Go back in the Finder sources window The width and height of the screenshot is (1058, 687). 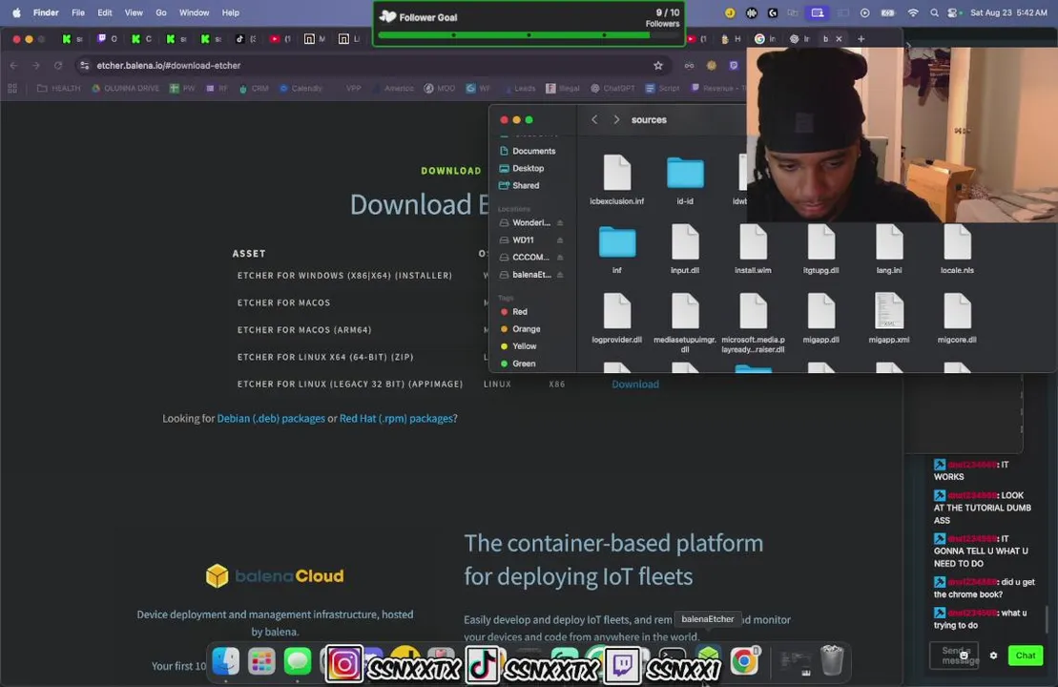coord(593,119)
